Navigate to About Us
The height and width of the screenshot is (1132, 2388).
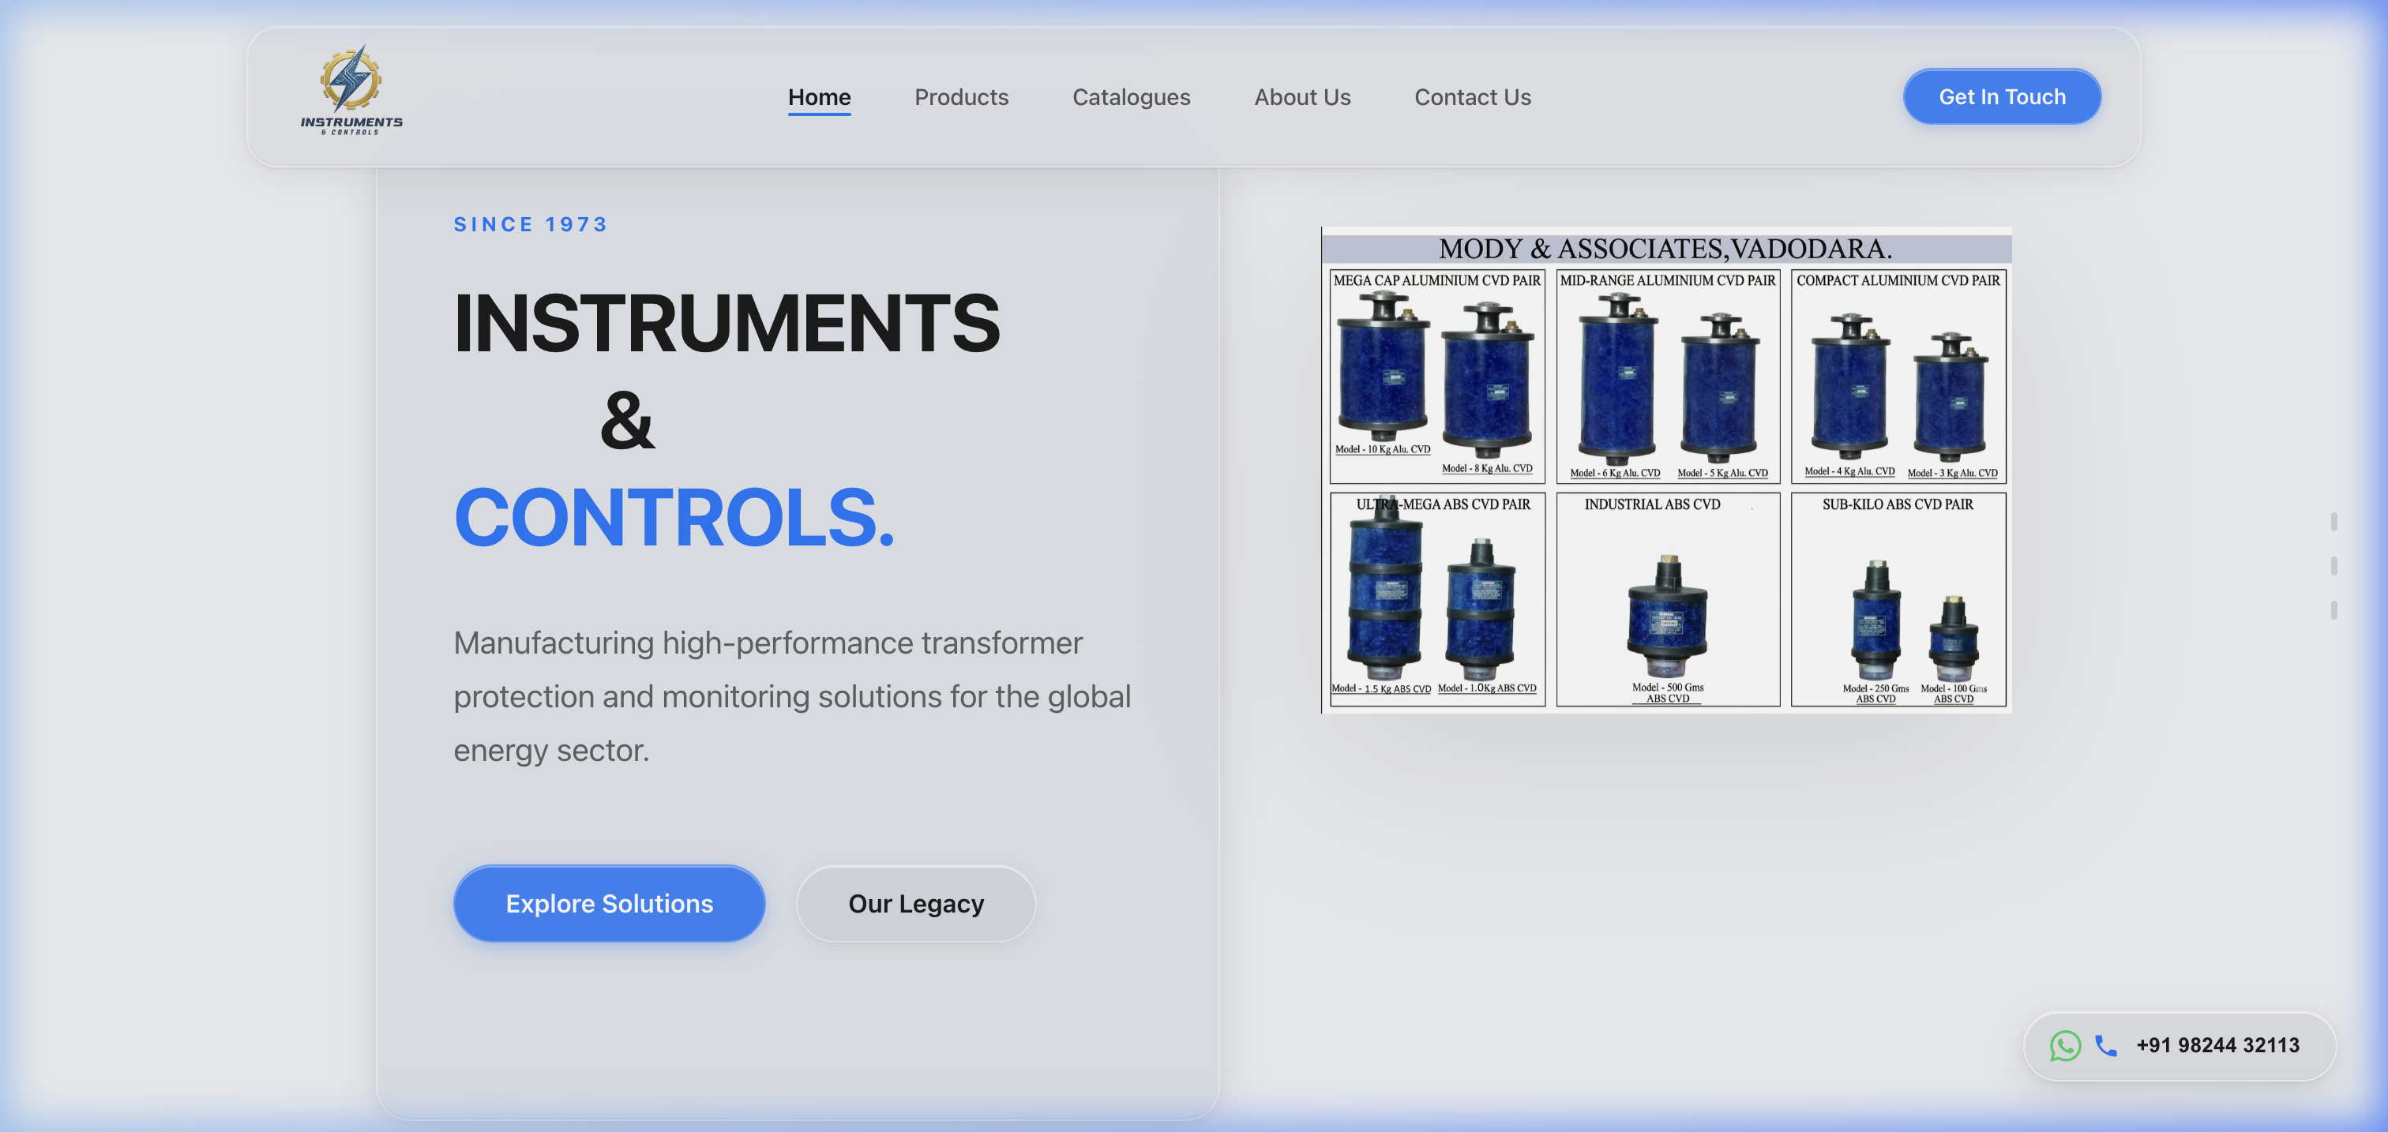tap(1301, 96)
